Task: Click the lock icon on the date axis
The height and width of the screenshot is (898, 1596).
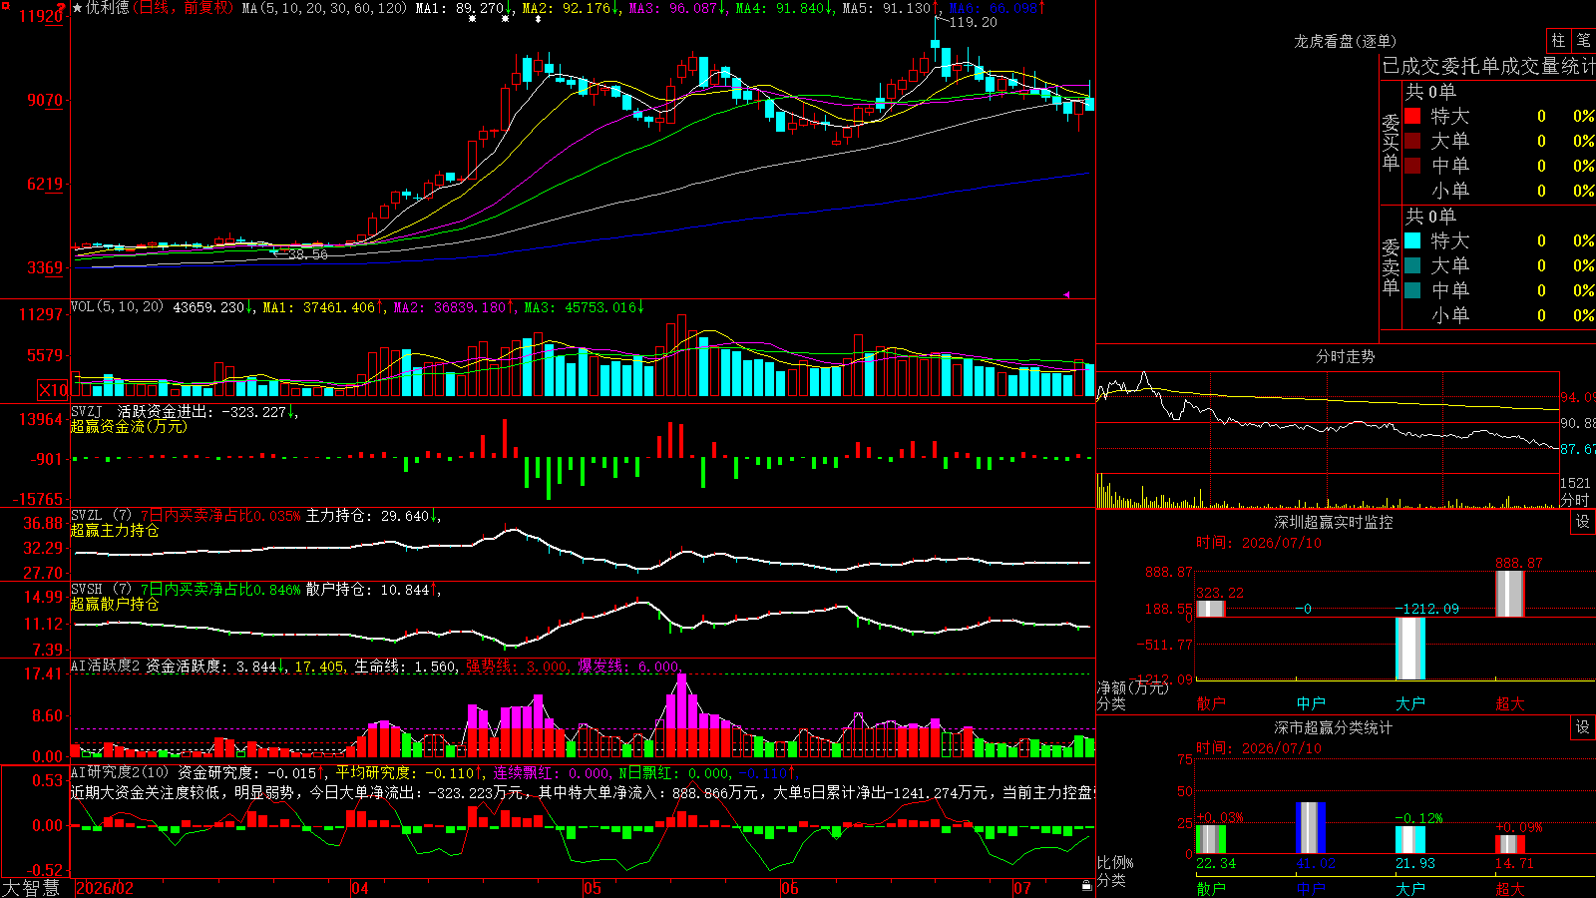Action: coord(1086,886)
